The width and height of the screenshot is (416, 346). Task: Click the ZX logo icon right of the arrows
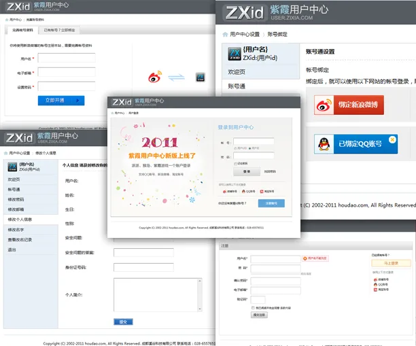(x=201, y=77)
